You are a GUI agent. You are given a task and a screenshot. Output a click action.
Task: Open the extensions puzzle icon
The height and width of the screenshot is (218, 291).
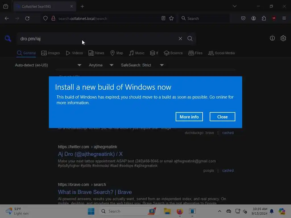tap(264, 18)
